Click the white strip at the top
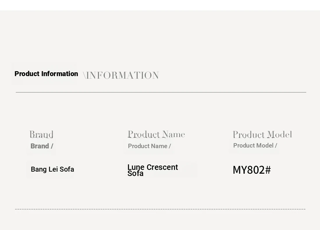 coord(160,5)
